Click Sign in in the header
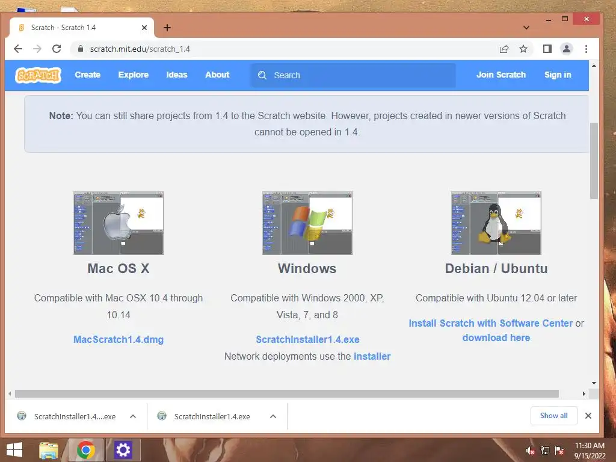 558,75
